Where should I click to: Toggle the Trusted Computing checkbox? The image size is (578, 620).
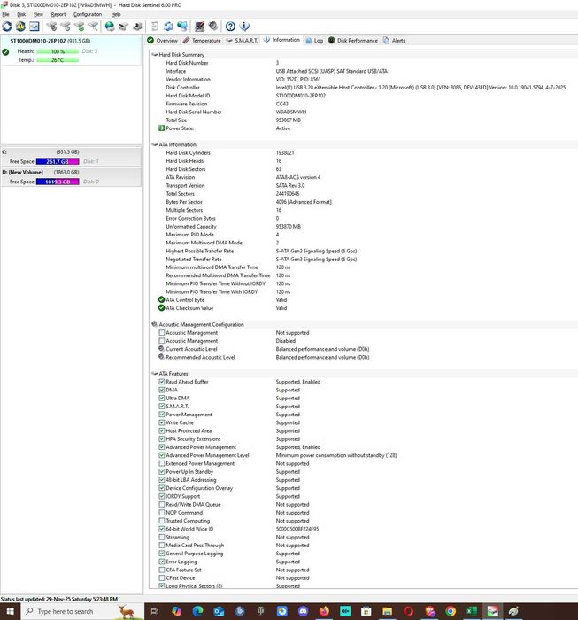(x=162, y=521)
